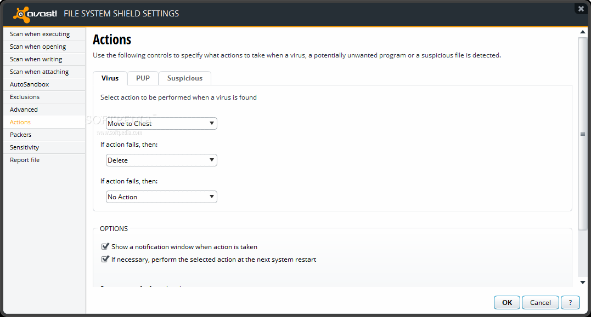This screenshot has width=591, height=317.
Task: Click the vertical scrollbar thumb
Action: tap(583, 134)
